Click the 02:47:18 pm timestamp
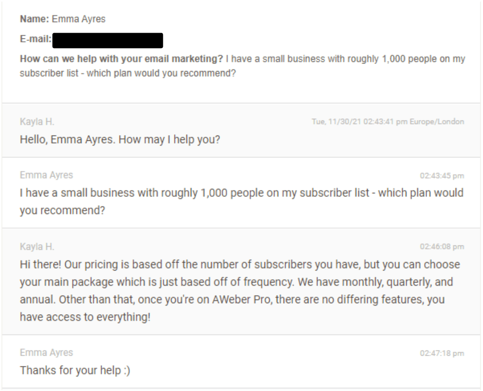The width and height of the screenshot is (483, 391). 442,353
